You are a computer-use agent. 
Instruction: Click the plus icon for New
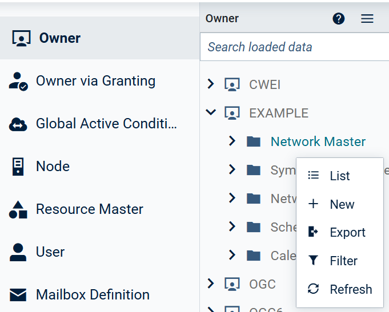[314, 204]
